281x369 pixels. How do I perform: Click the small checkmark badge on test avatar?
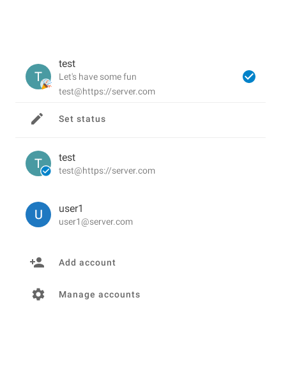click(46, 171)
